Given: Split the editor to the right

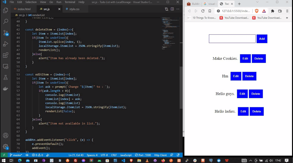Looking at the screenshot, I should pos(172,9).
